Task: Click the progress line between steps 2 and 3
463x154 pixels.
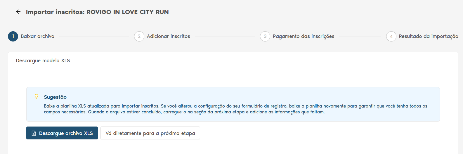Action: click(x=225, y=37)
